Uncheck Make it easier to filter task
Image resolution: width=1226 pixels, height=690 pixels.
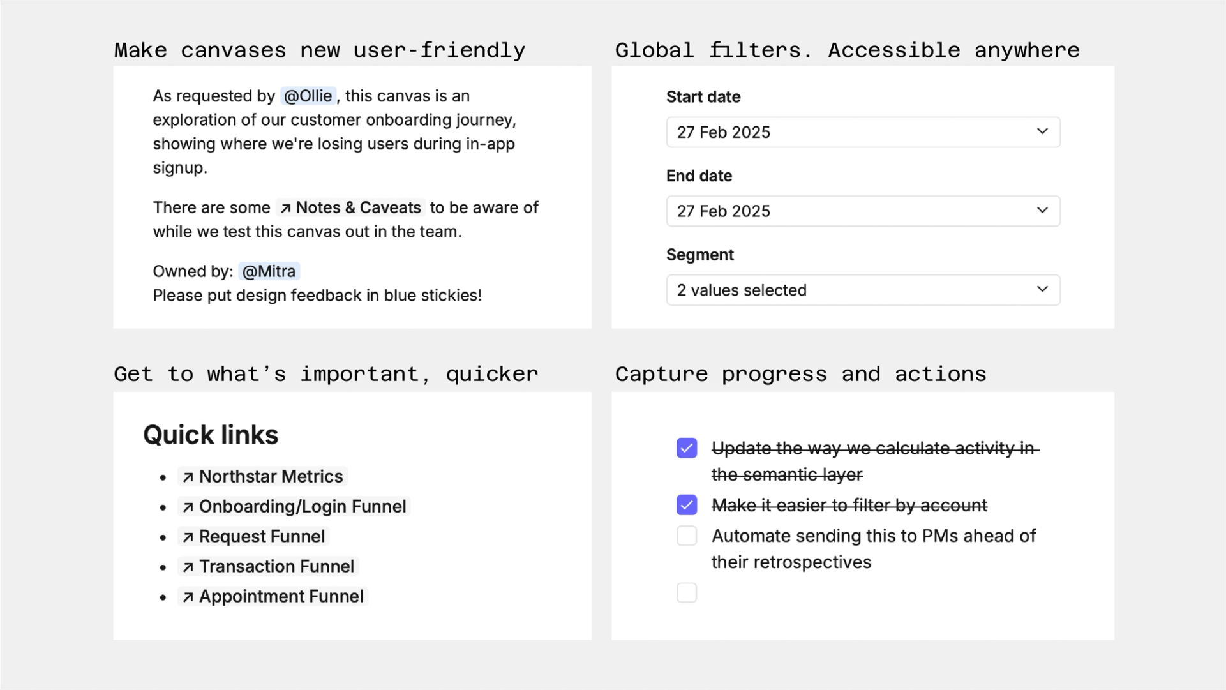[687, 505]
